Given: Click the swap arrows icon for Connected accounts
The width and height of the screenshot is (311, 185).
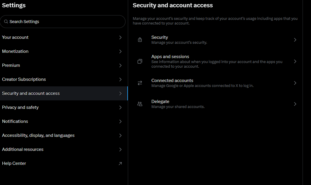Looking at the screenshot, I should (x=140, y=83).
